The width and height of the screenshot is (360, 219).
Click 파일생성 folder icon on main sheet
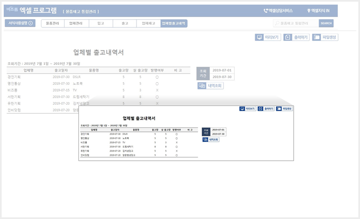click(316, 37)
